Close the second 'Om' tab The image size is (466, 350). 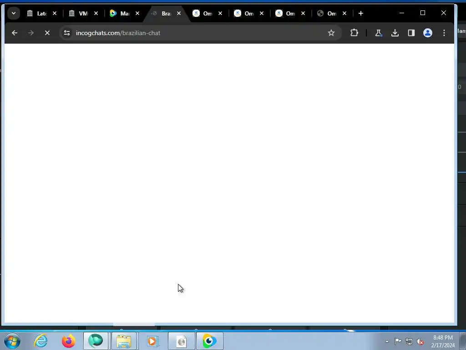262,13
